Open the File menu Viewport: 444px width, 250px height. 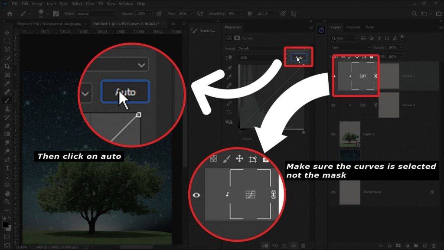[15, 4]
